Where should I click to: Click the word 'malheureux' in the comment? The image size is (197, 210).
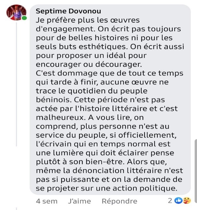click(x=61, y=118)
